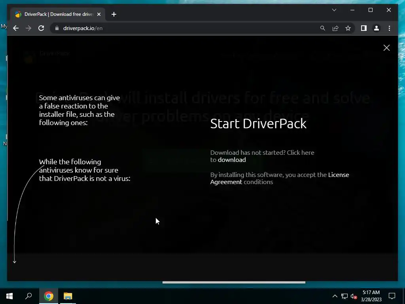Reload the DriverPack page

coord(41,28)
